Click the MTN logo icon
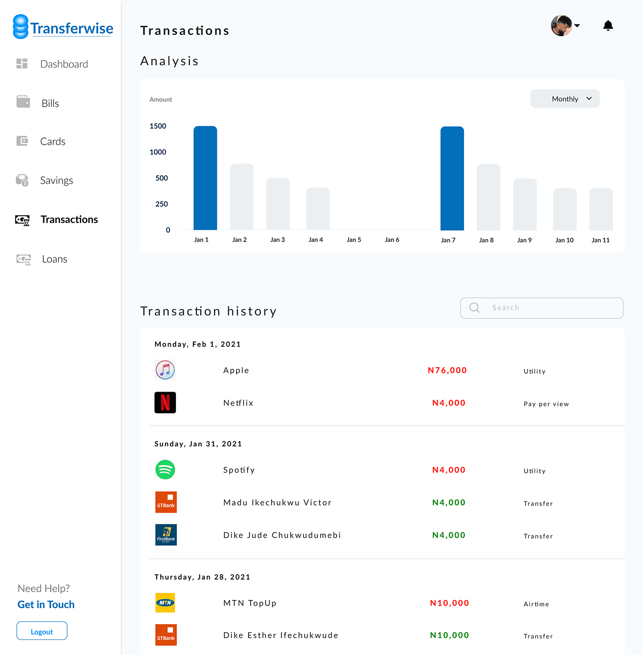 [165, 603]
